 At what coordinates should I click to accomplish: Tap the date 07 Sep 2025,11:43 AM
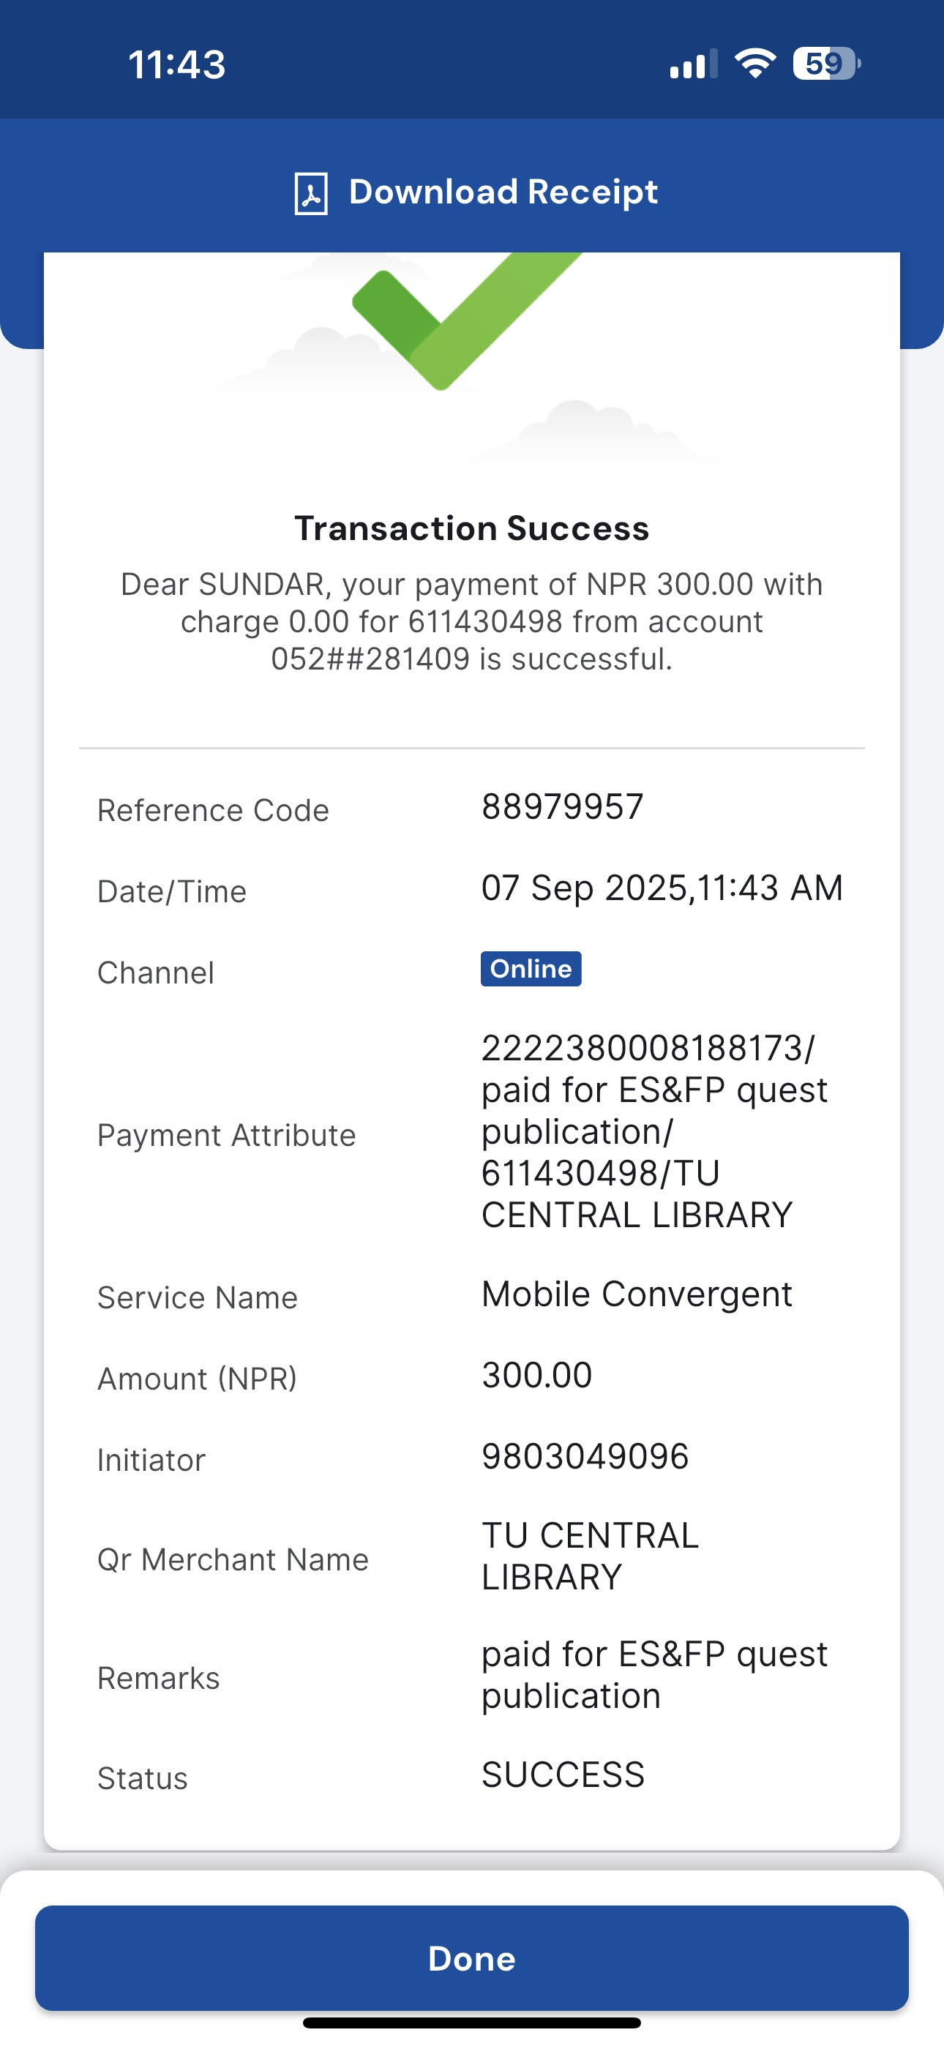(661, 888)
